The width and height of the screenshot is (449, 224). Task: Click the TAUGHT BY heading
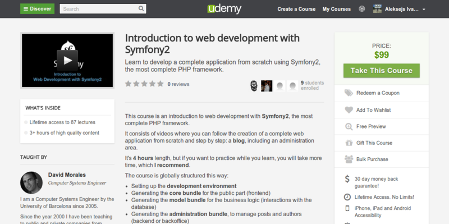tap(34, 157)
